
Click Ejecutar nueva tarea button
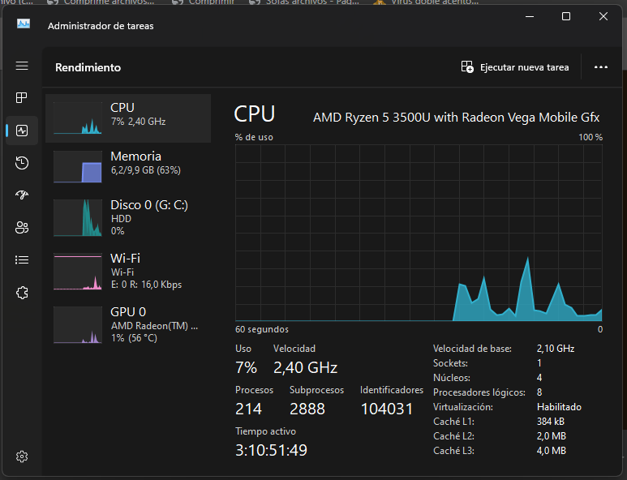(515, 67)
